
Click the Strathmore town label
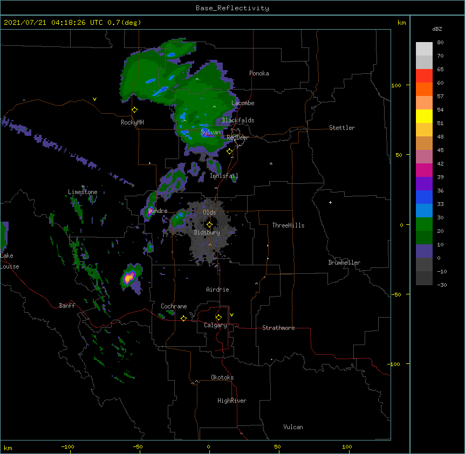click(278, 328)
